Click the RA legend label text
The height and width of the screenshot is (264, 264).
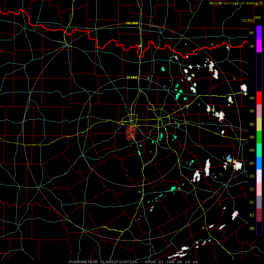[x=252, y=150]
